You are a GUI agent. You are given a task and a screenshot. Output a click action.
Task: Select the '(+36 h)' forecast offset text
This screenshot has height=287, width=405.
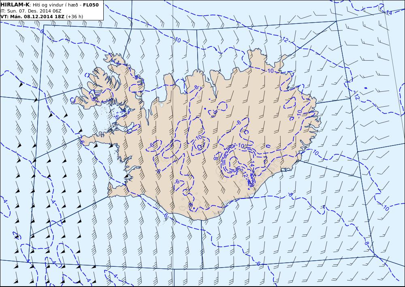click(75, 17)
